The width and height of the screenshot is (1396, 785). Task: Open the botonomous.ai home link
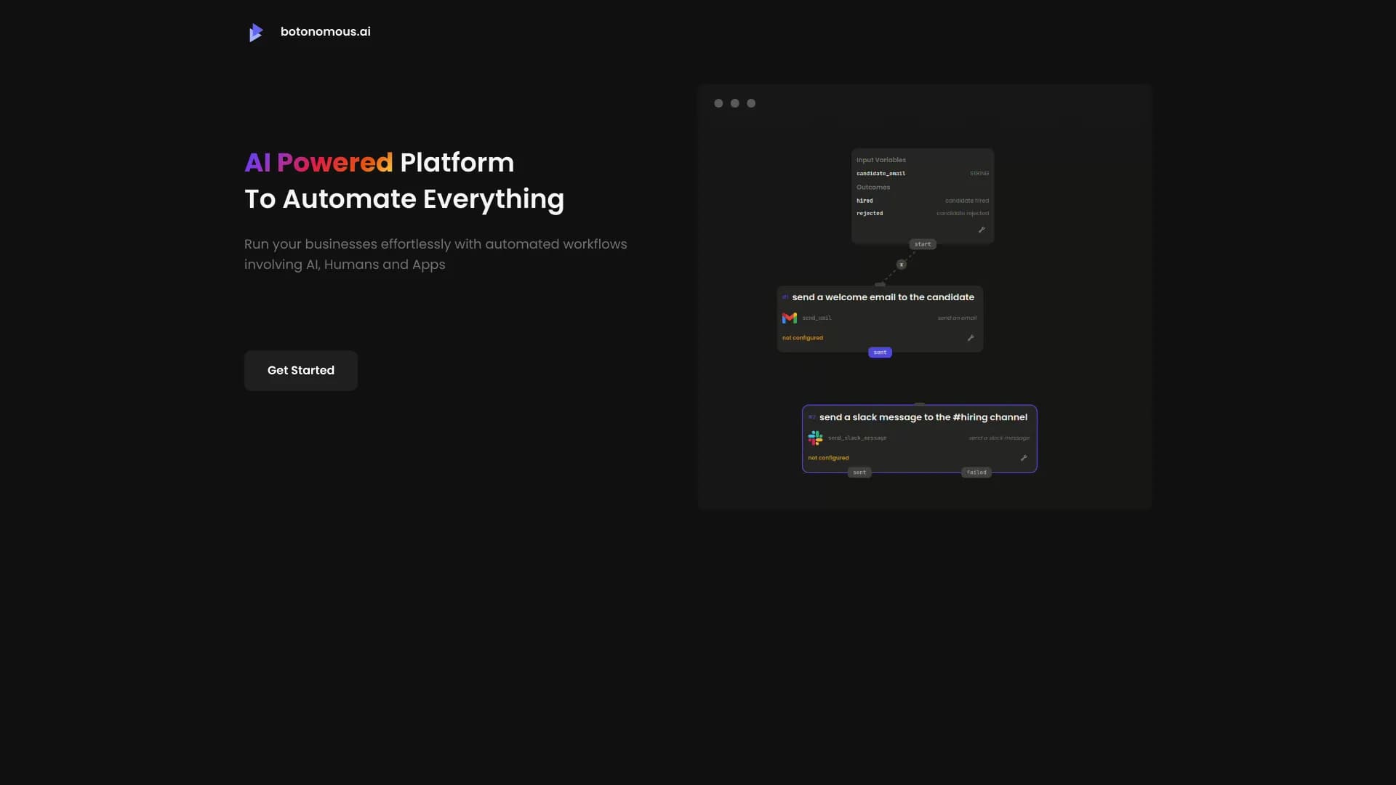325,31
